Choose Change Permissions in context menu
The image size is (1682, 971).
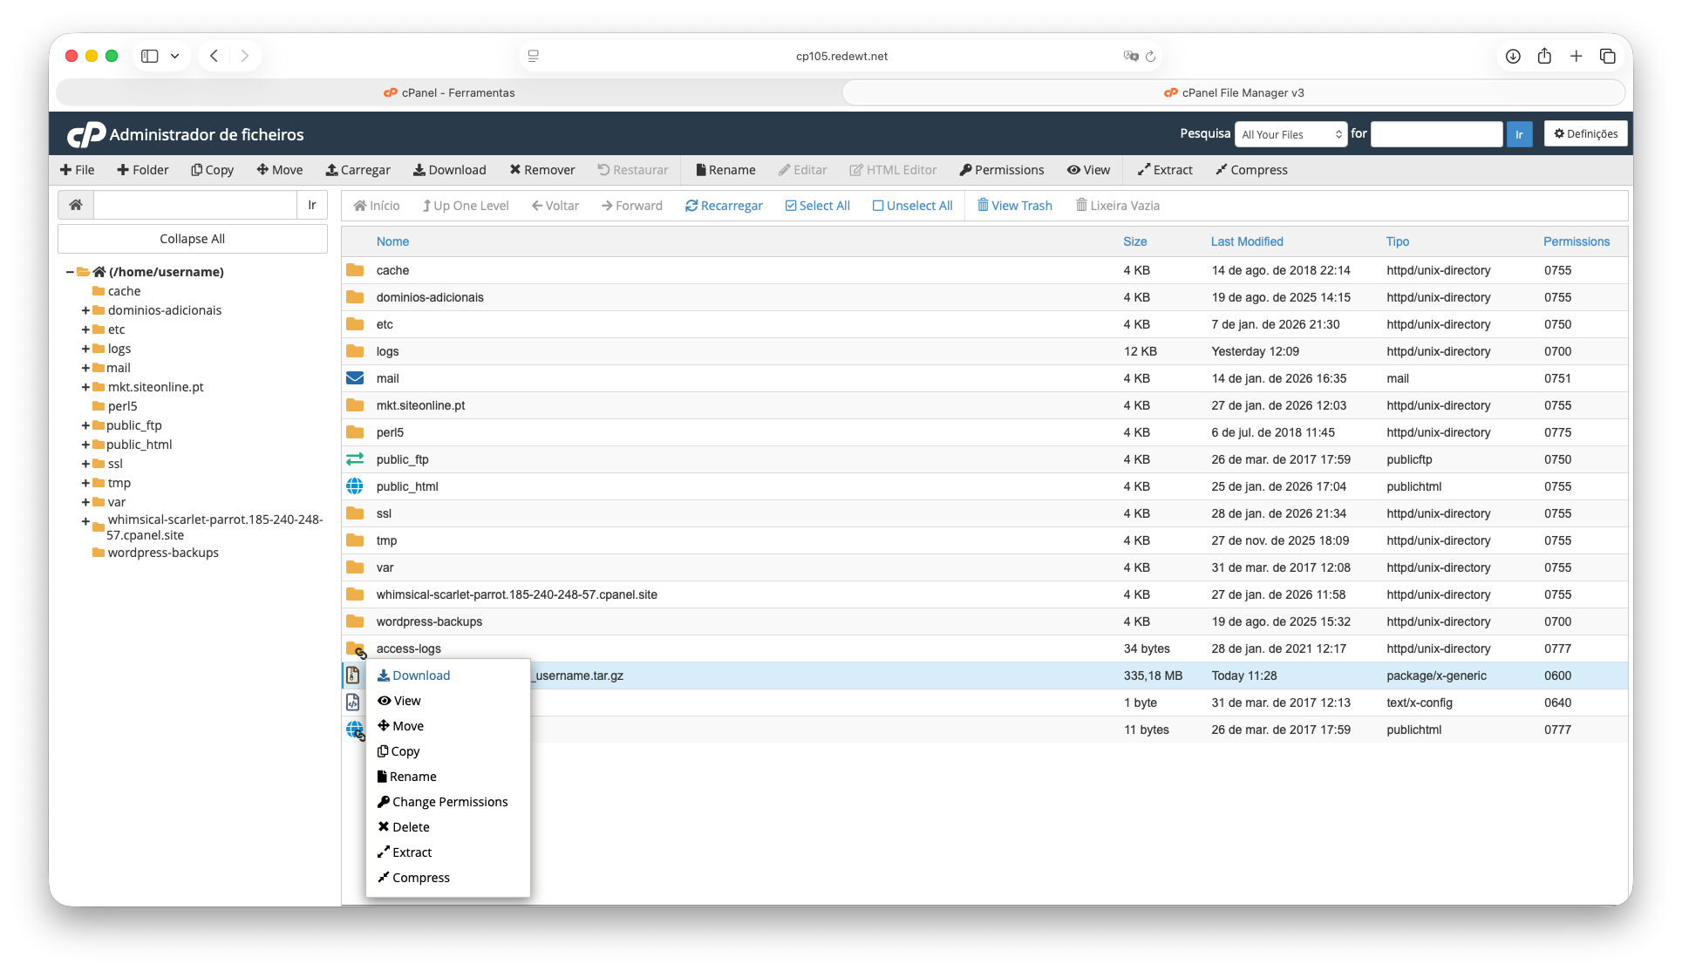click(x=443, y=802)
